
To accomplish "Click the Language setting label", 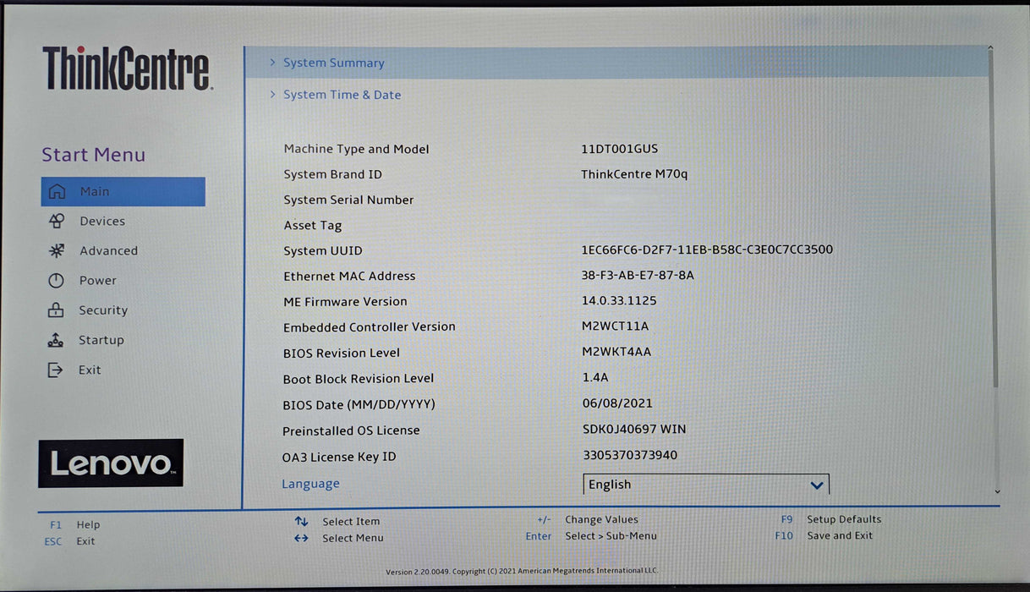I will tap(310, 484).
